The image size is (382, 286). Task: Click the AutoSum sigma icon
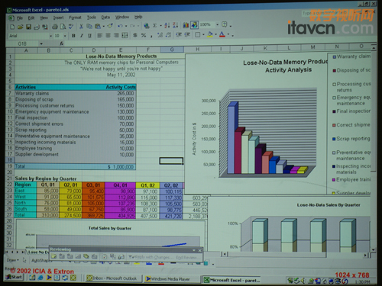(154, 26)
